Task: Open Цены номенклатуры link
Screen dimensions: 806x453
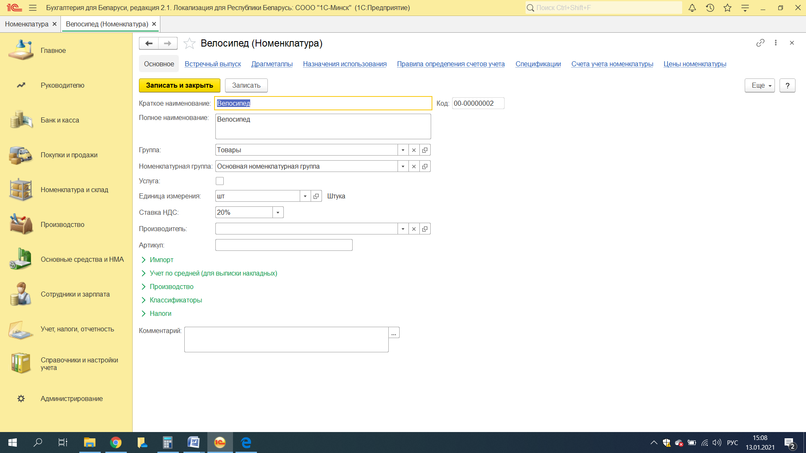Action: tap(695, 64)
